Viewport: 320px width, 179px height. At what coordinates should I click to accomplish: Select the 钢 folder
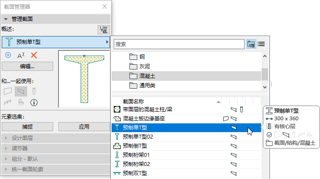(x=186, y=57)
